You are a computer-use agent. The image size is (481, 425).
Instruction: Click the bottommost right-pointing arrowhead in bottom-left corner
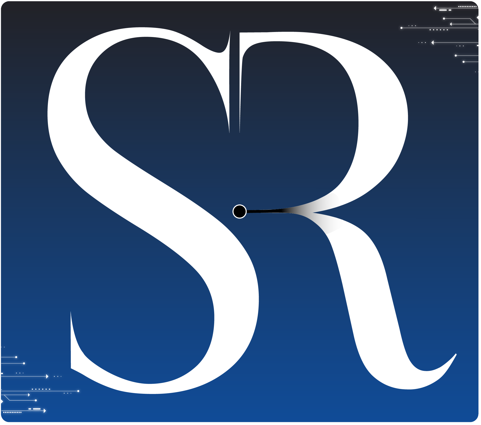[x=45, y=411]
